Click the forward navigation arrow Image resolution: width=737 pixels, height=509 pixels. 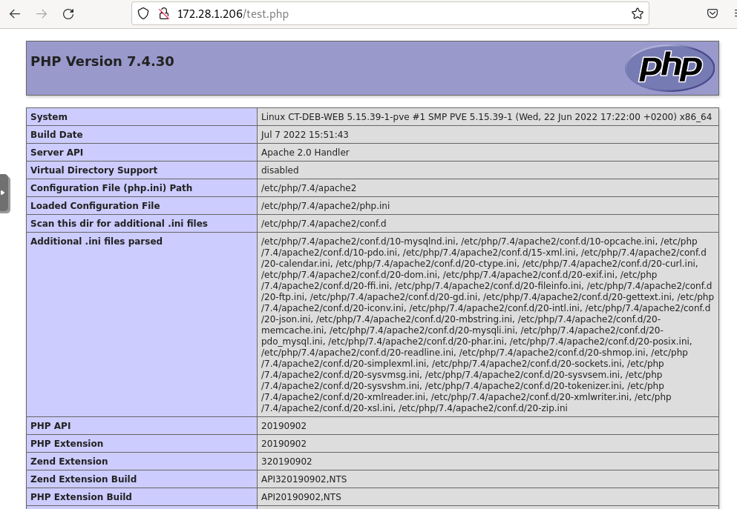click(42, 13)
